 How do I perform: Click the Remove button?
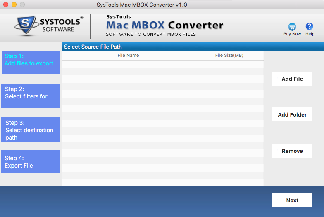(292, 151)
